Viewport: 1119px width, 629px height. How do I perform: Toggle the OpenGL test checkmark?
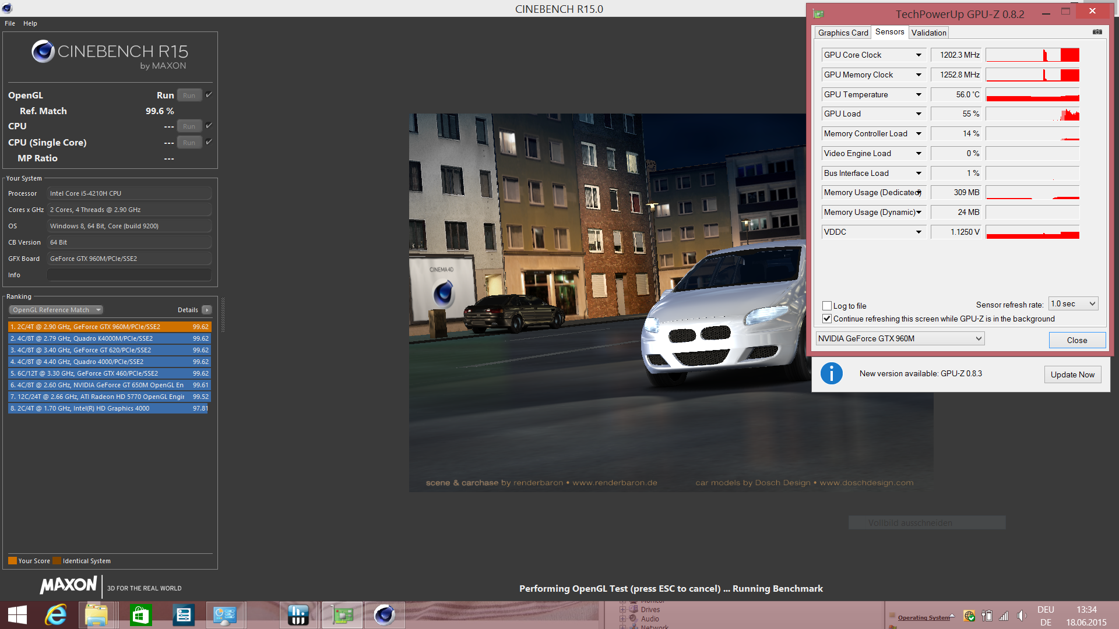click(x=209, y=94)
